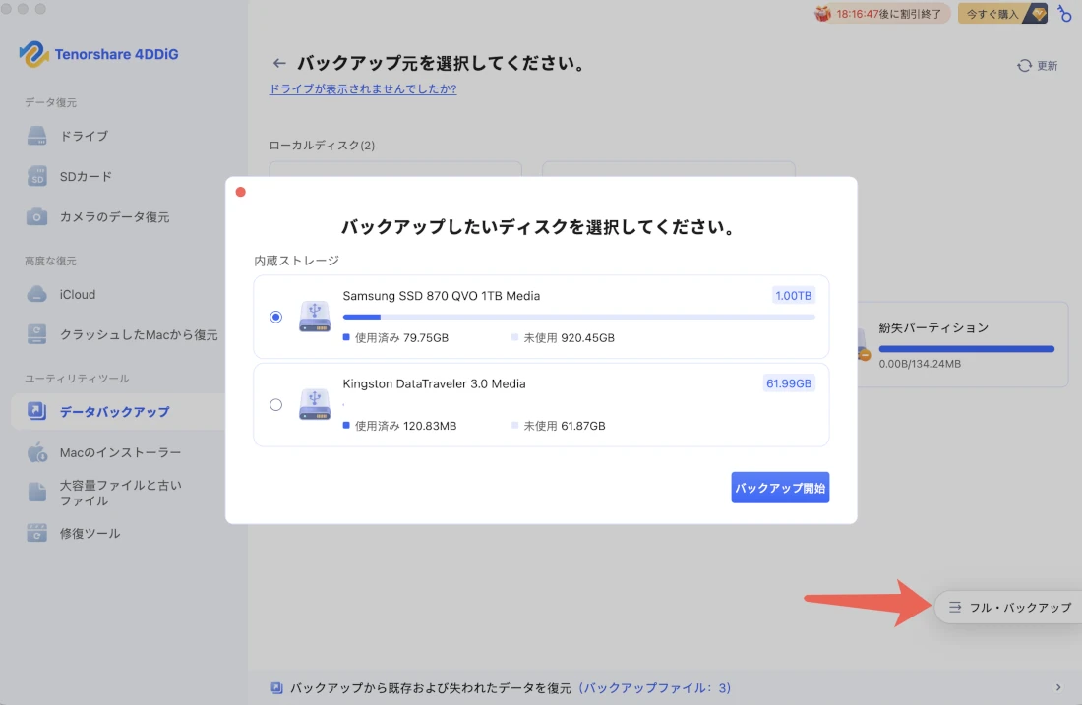Click the バックアップ開始 button
Image resolution: width=1082 pixels, height=705 pixels.
[x=780, y=488]
